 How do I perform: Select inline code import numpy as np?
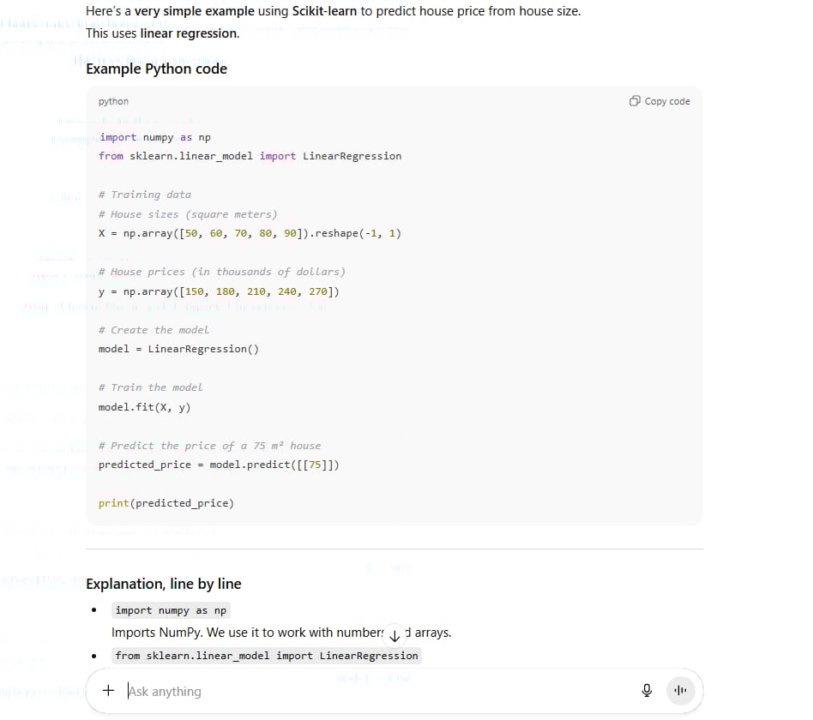pos(171,610)
